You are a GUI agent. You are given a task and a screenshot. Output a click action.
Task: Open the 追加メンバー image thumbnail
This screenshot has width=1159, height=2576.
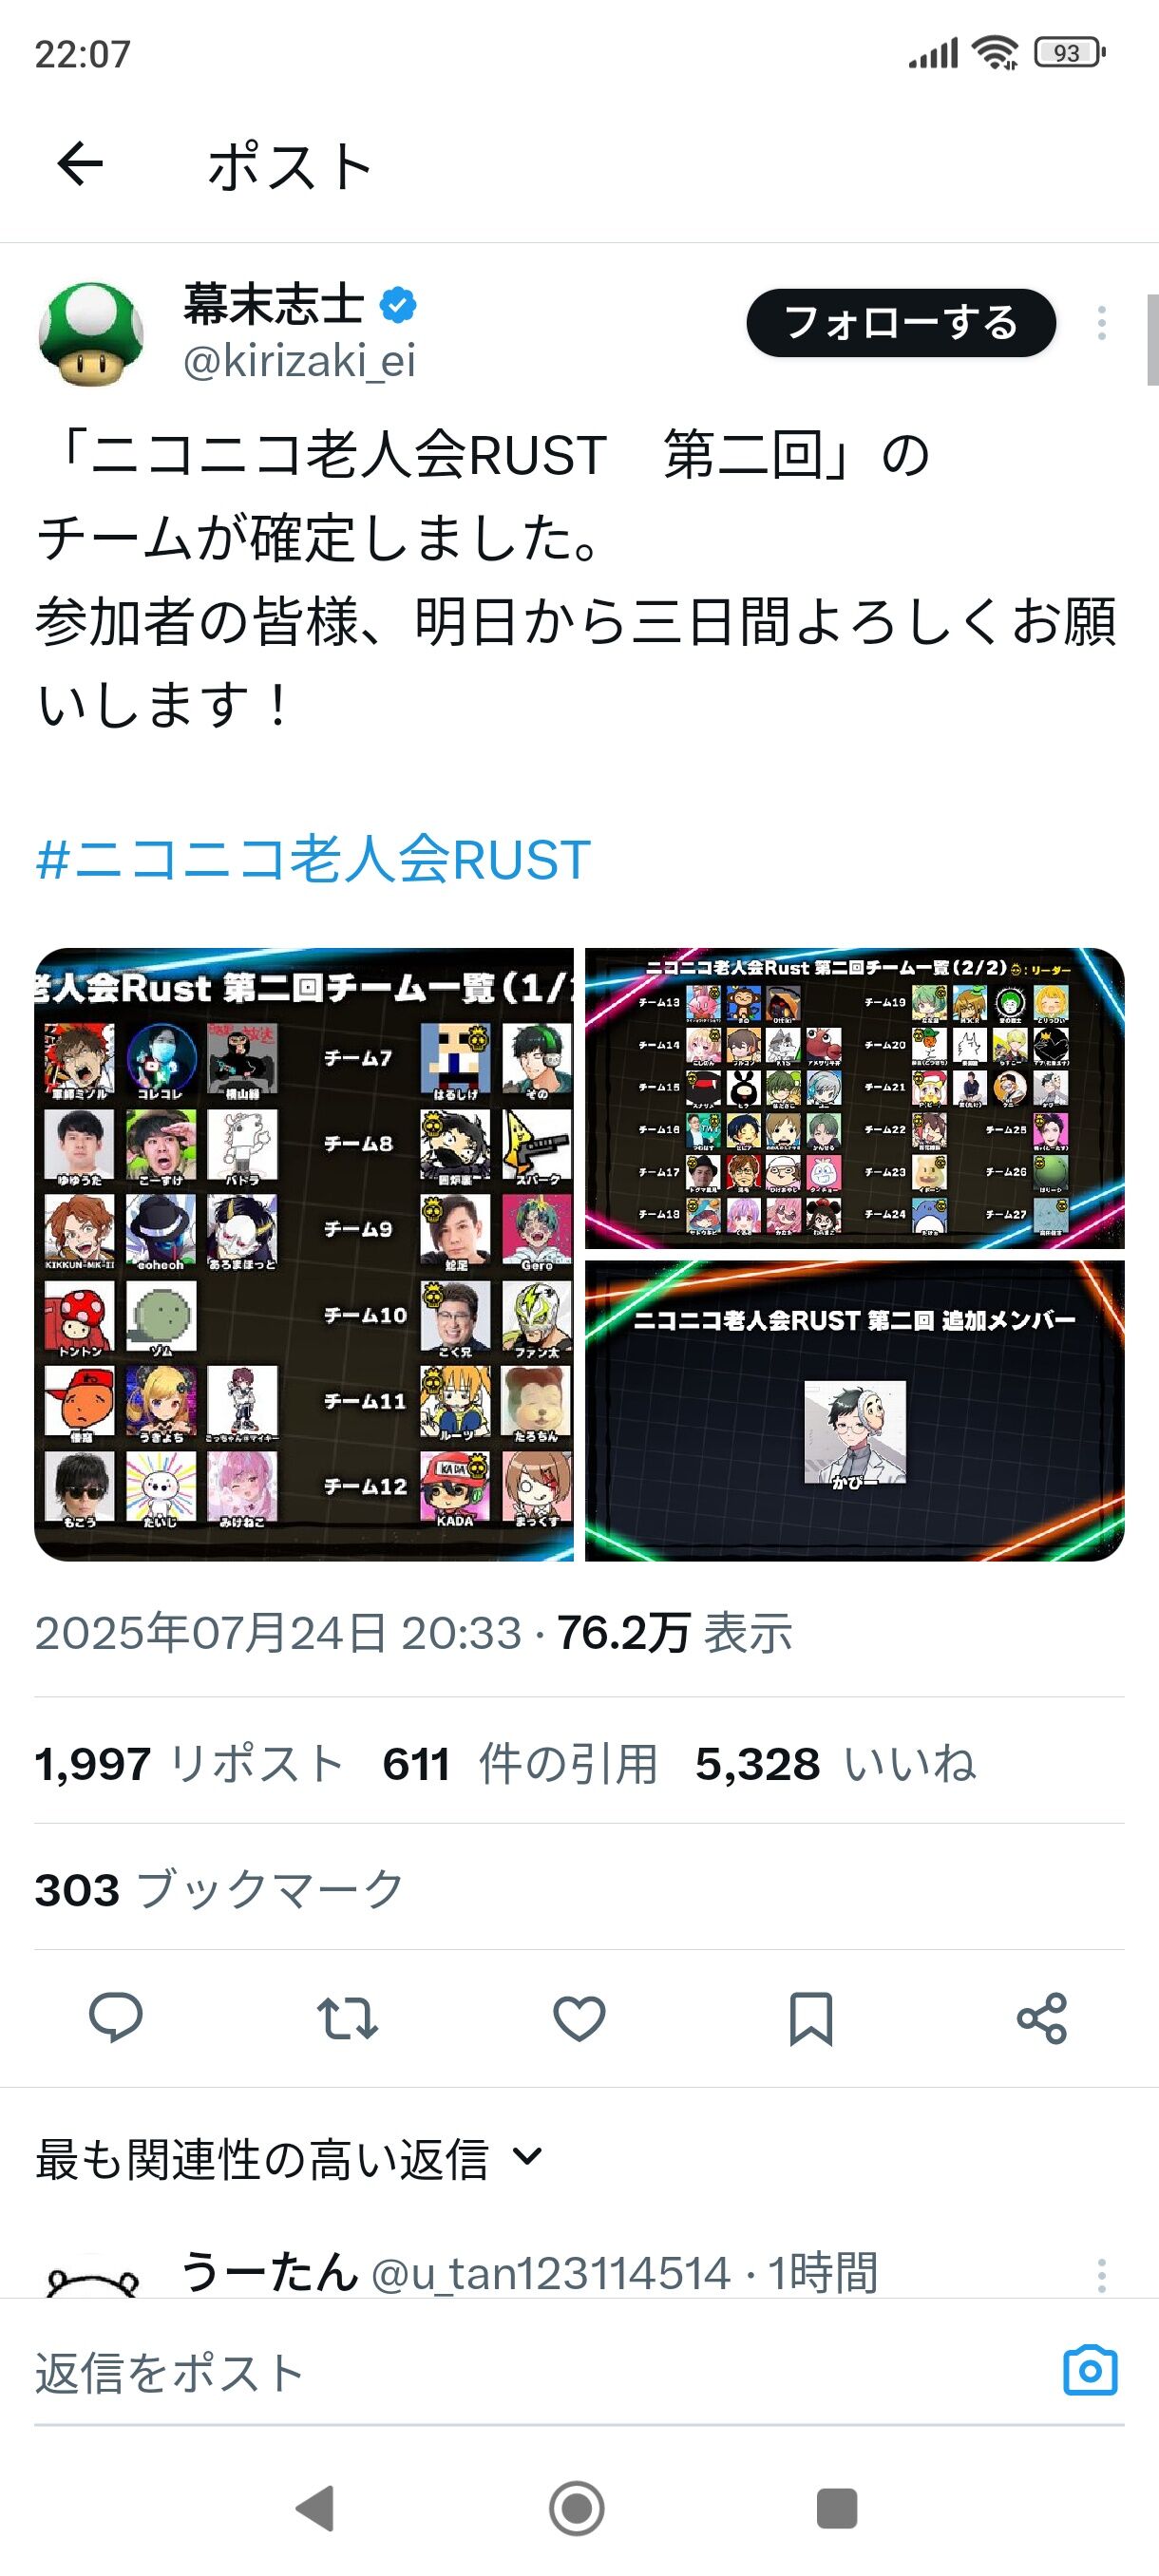[855, 1410]
